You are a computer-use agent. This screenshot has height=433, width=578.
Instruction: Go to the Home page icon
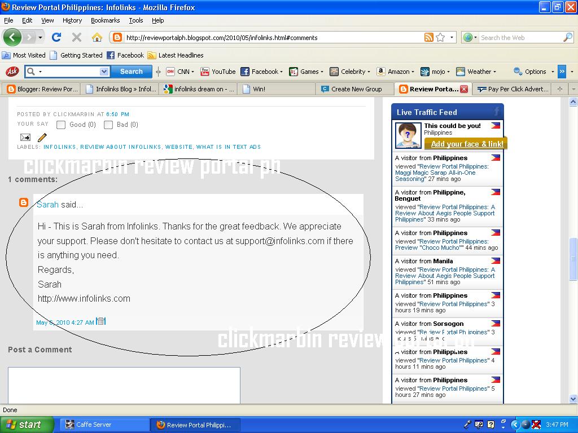coord(97,37)
